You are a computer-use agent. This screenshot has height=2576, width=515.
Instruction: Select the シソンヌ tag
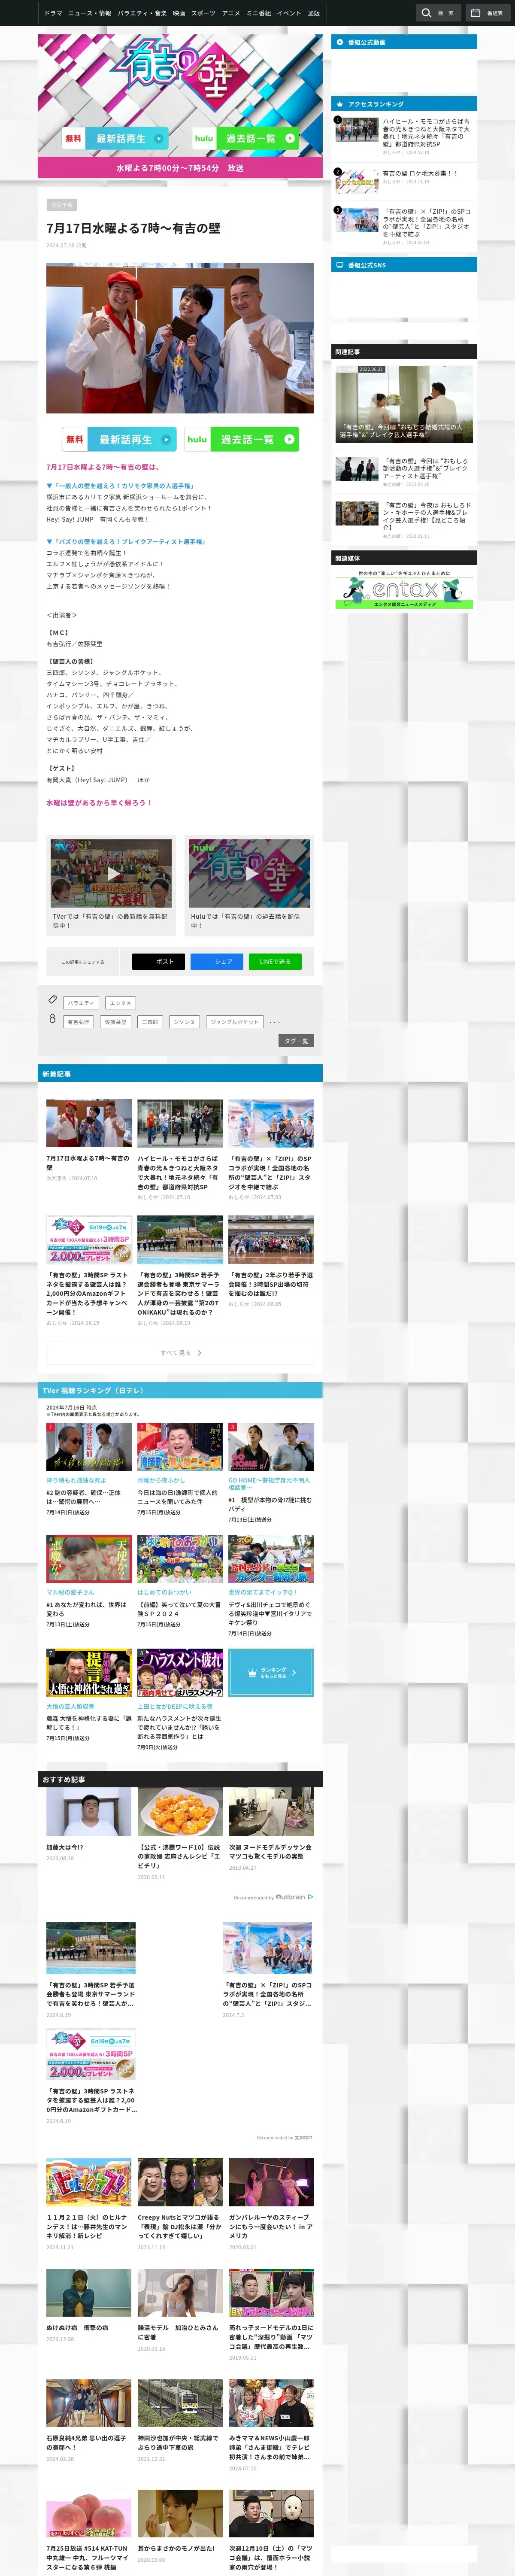184,1022
